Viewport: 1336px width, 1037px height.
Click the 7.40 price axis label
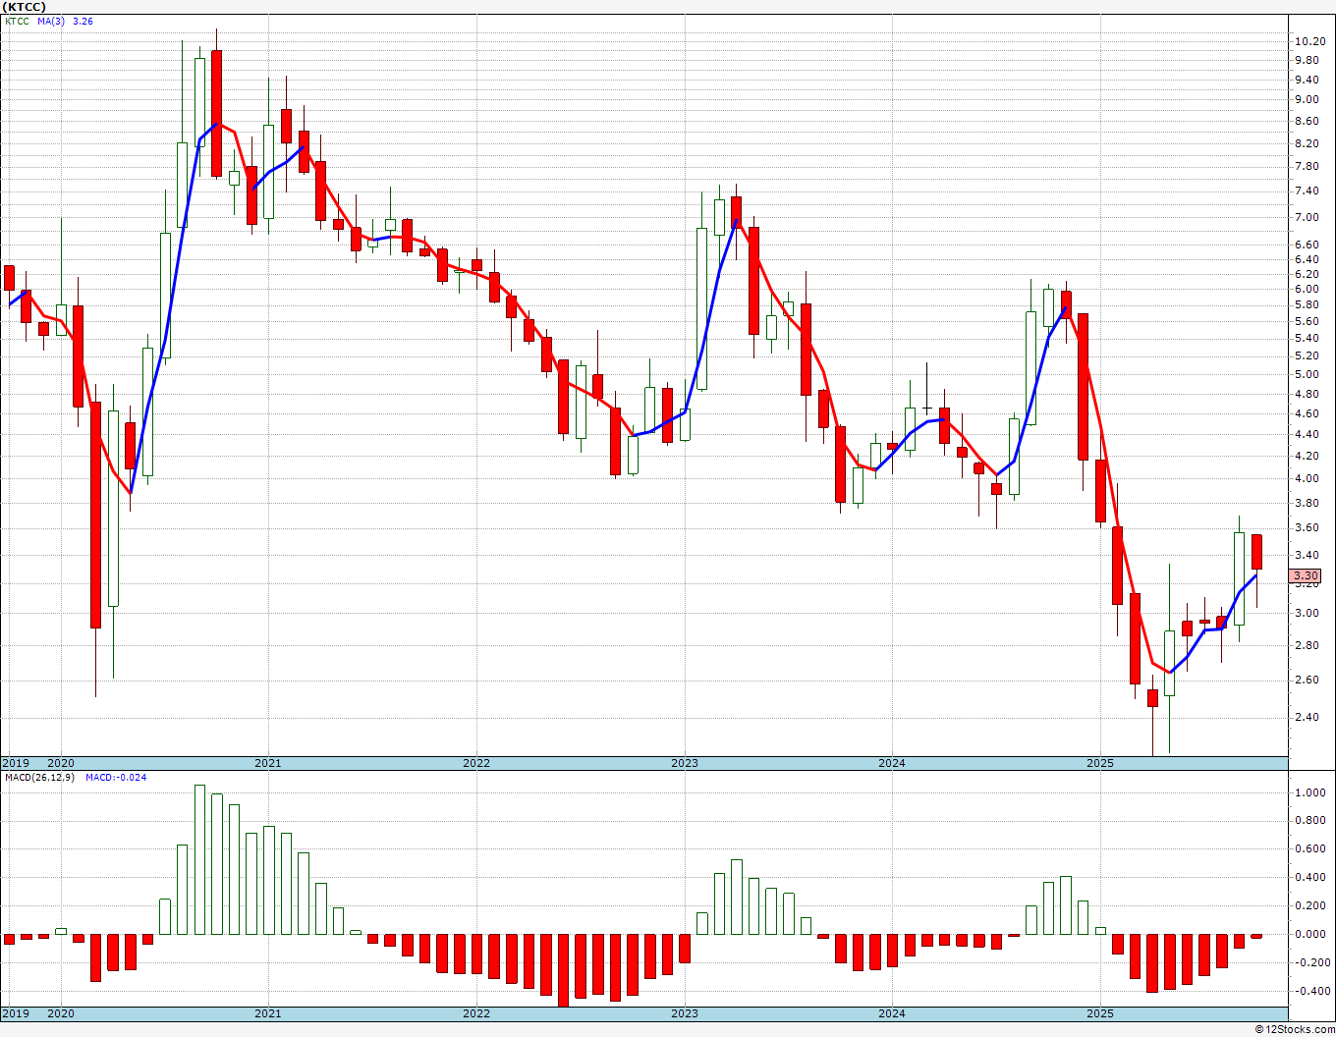[1307, 191]
